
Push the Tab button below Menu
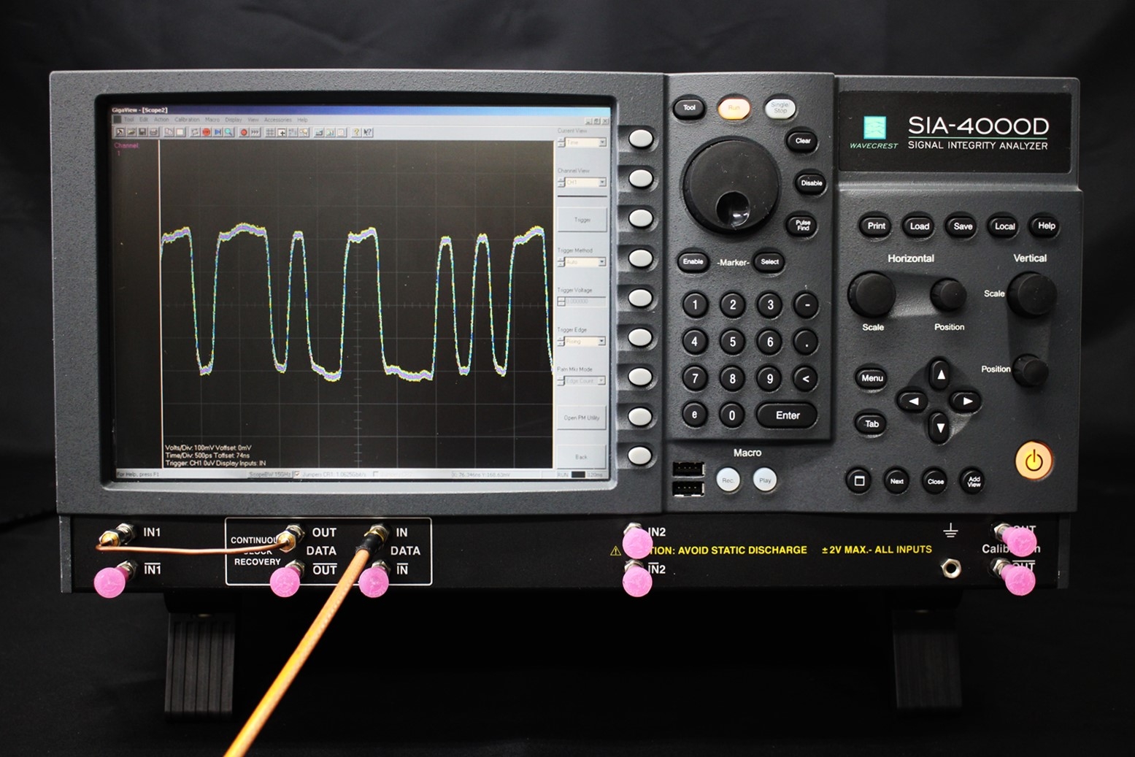tap(871, 423)
